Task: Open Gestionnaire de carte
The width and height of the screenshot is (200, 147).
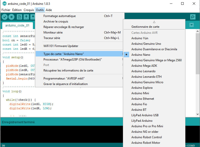Action: [x=154, y=27]
